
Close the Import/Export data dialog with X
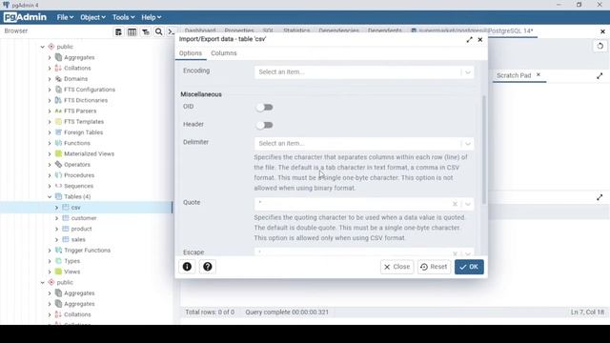pyautogui.click(x=480, y=40)
